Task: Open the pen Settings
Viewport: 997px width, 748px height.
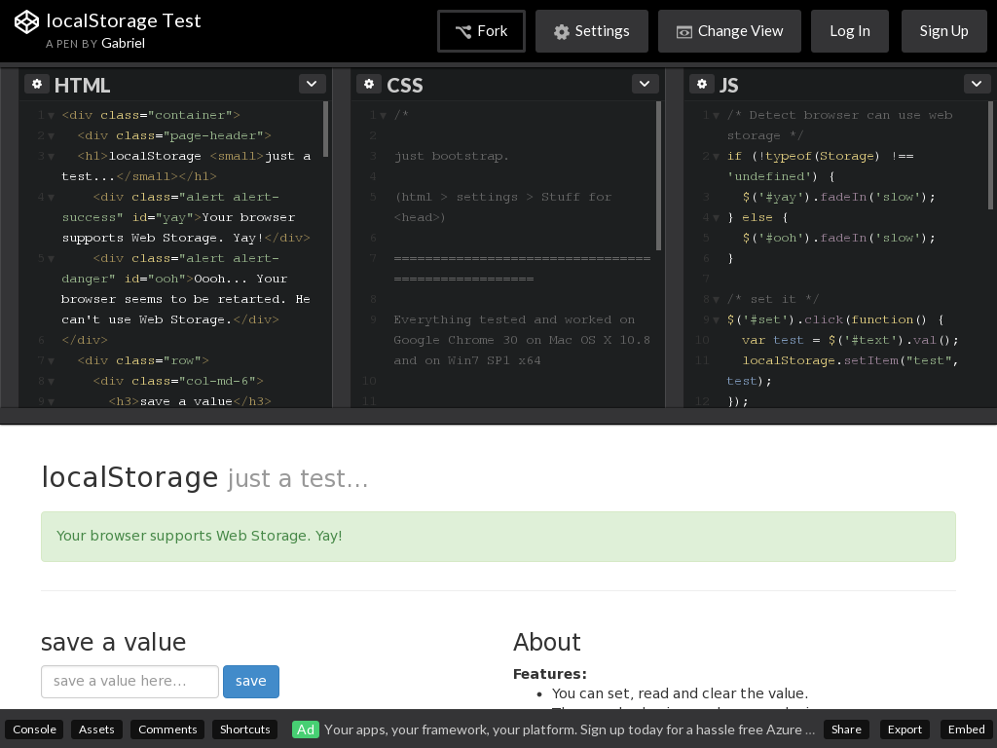Action: 591,31
